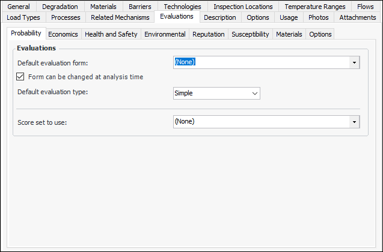This screenshot has width=383, height=252.
Task: Open the Technologies tab
Action: pyautogui.click(x=182, y=7)
